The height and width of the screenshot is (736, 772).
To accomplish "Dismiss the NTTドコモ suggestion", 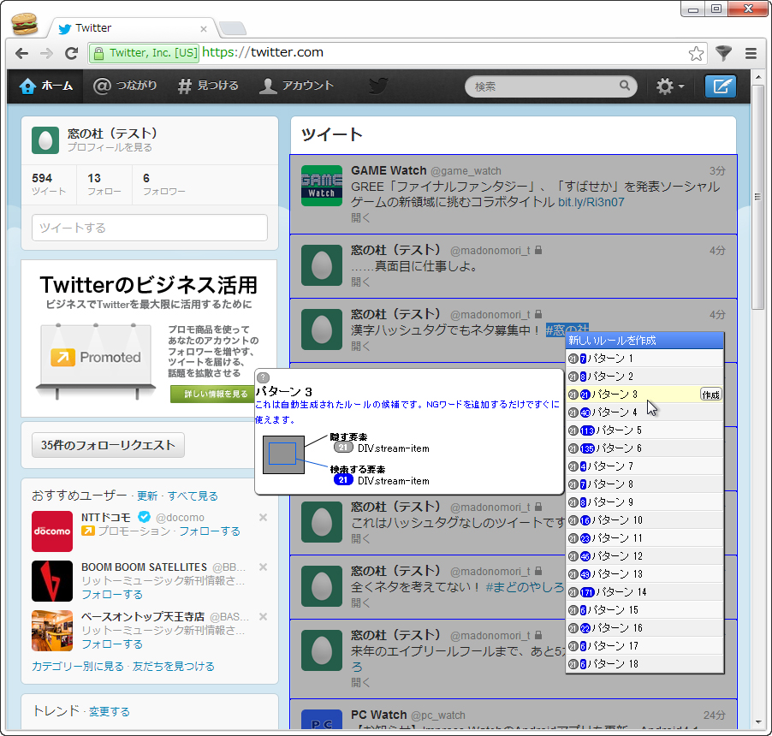I will point(263,518).
